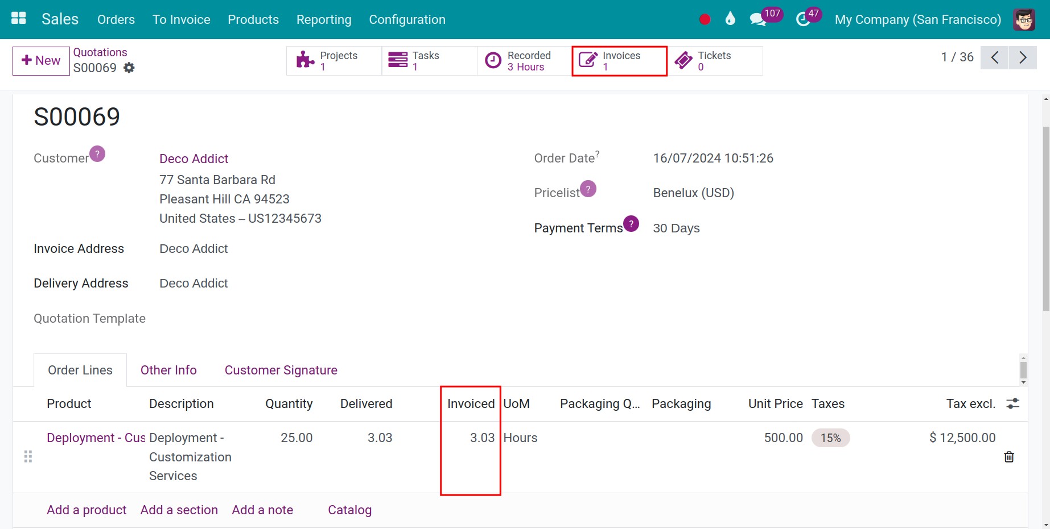Open the Deco Addict customer link
Screen dimensions: 1050x529
pyautogui.click(x=194, y=159)
